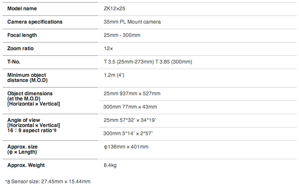
Task: Click the Object dimensions label
Action: (x=30, y=93)
